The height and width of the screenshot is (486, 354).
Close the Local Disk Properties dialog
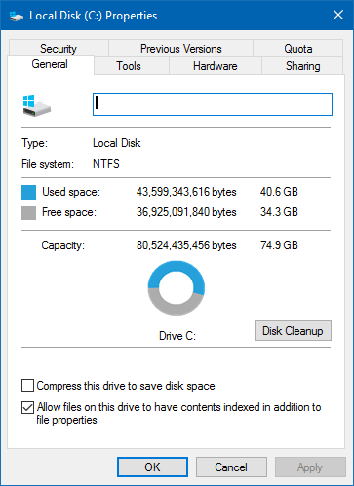338,15
